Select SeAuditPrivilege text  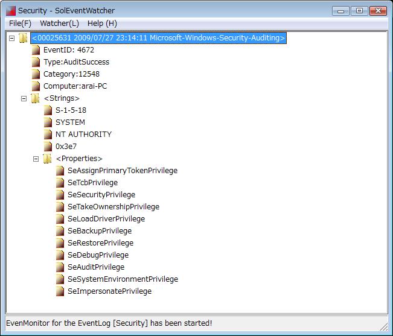pos(96,267)
